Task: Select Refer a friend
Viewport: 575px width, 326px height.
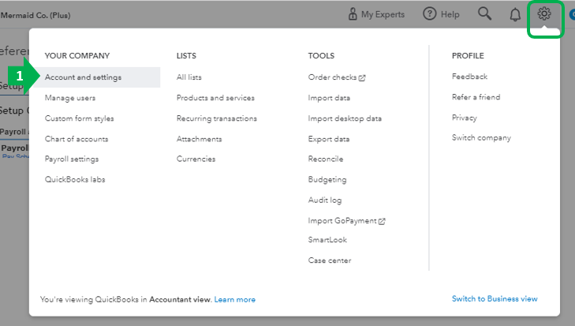Action: [476, 97]
